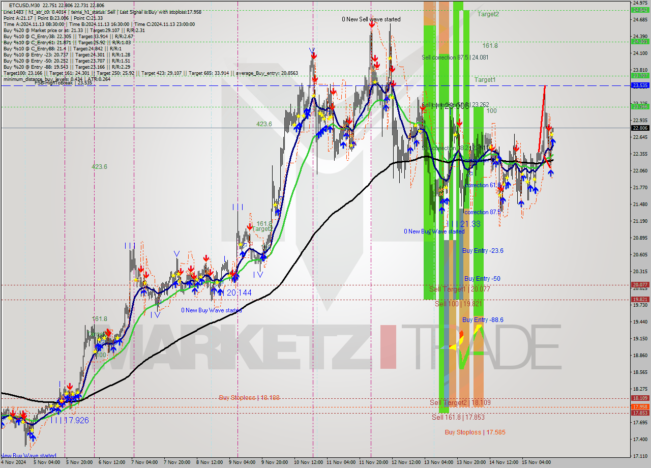The image size is (651, 468).
Task: Select the 'correction 61.8' blue label
Action: pyautogui.click(x=483, y=185)
